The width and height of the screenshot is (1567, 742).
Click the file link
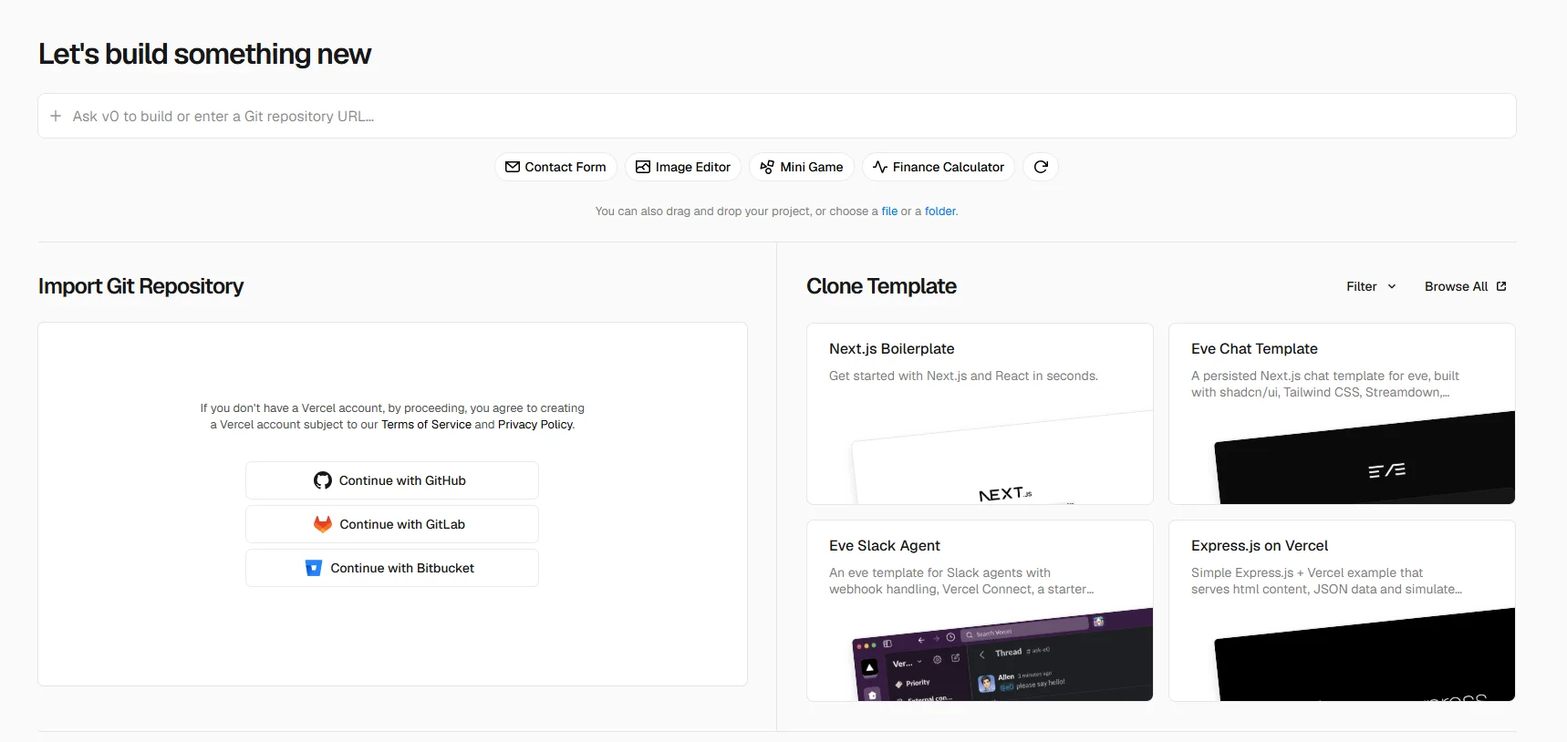coord(889,211)
